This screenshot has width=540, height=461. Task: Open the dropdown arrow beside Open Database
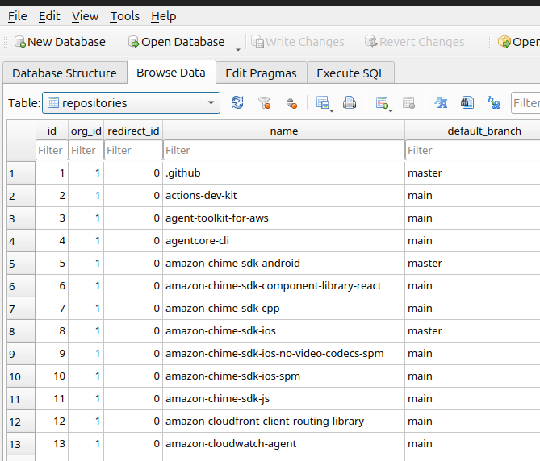[237, 49]
